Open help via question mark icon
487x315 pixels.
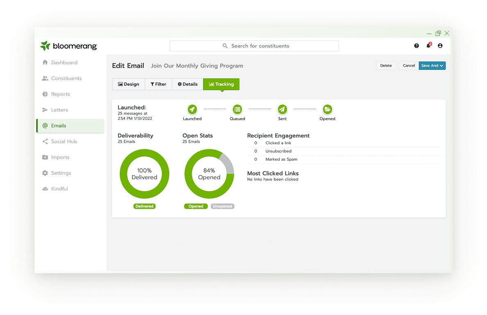416,46
